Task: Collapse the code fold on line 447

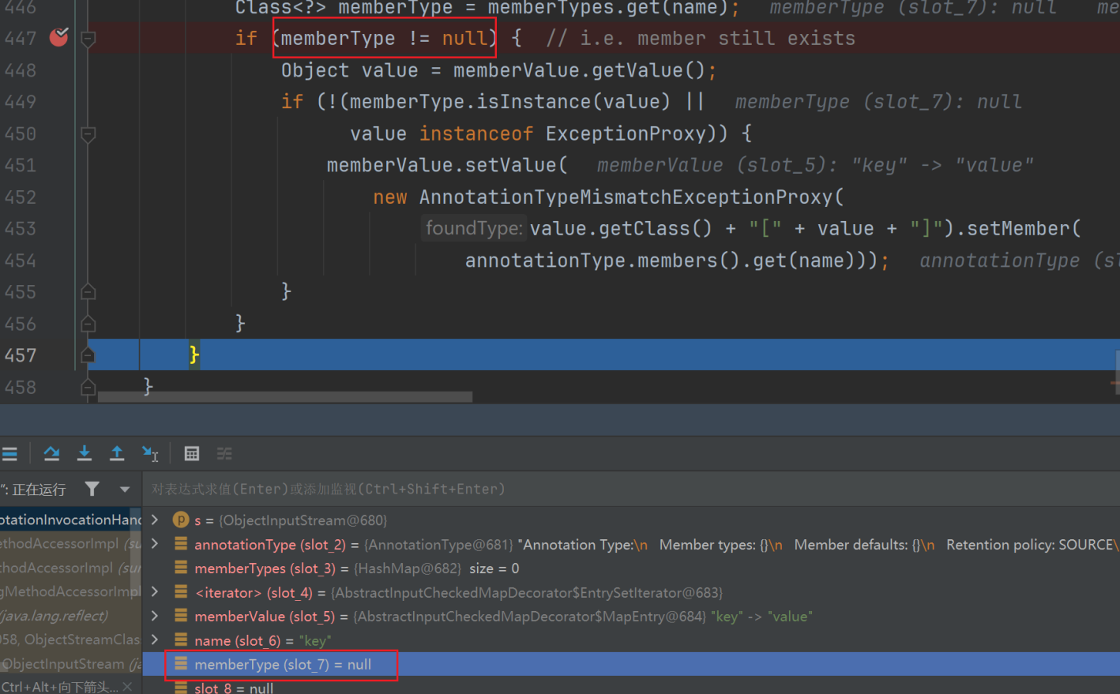Action: (88, 38)
